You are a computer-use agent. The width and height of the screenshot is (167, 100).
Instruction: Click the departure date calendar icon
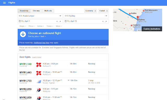20,21
